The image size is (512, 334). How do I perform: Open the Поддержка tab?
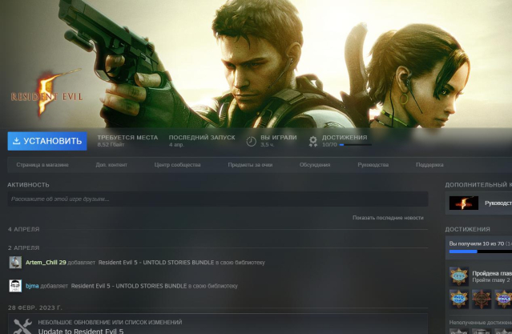pyautogui.click(x=429, y=165)
